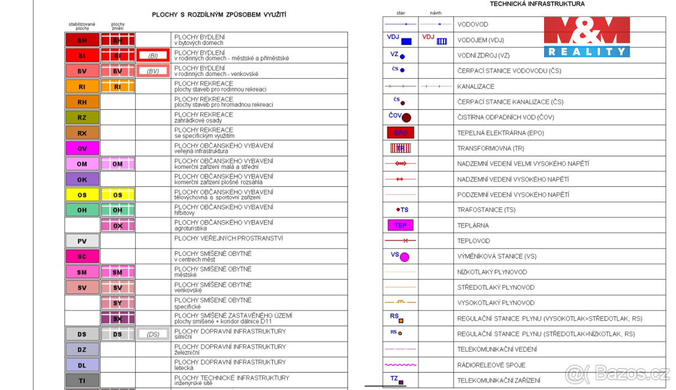Select the magenta TEP teplárna symbol
676x390 pixels.
(401, 225)
